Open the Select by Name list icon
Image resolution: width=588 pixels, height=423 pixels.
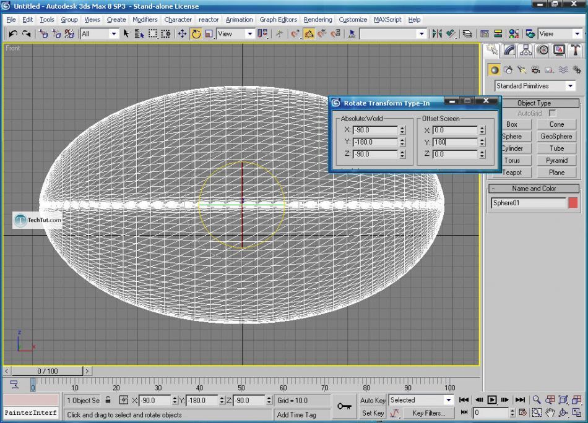point(139,34)
